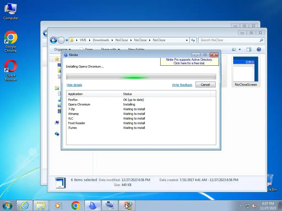Click the Explorer Forward arrow button

tap(61, 40)
